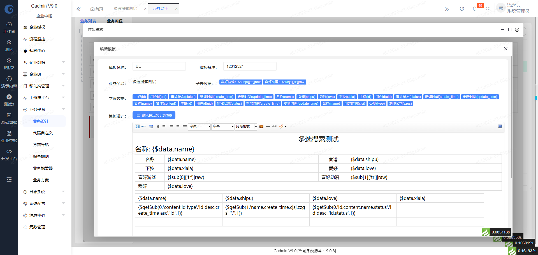The height and width of the screenshot is (255, 538).
Task: Select the 喜好游戏 sub-table data tag
Action: point(240,82)
